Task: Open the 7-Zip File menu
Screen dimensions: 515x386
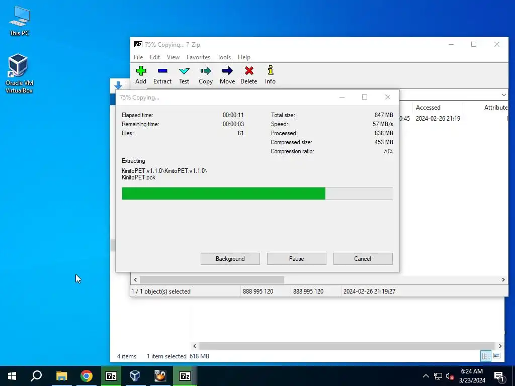Action: (138, 57)
